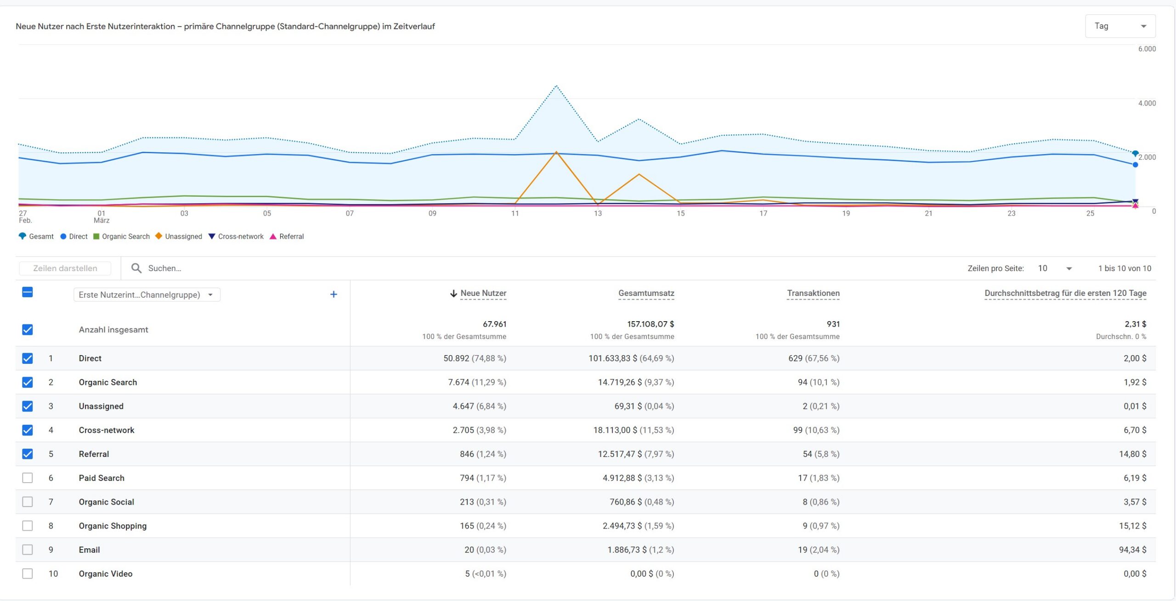Click the search magnifier icon
1176x601 pixels.
pos(136,268)
